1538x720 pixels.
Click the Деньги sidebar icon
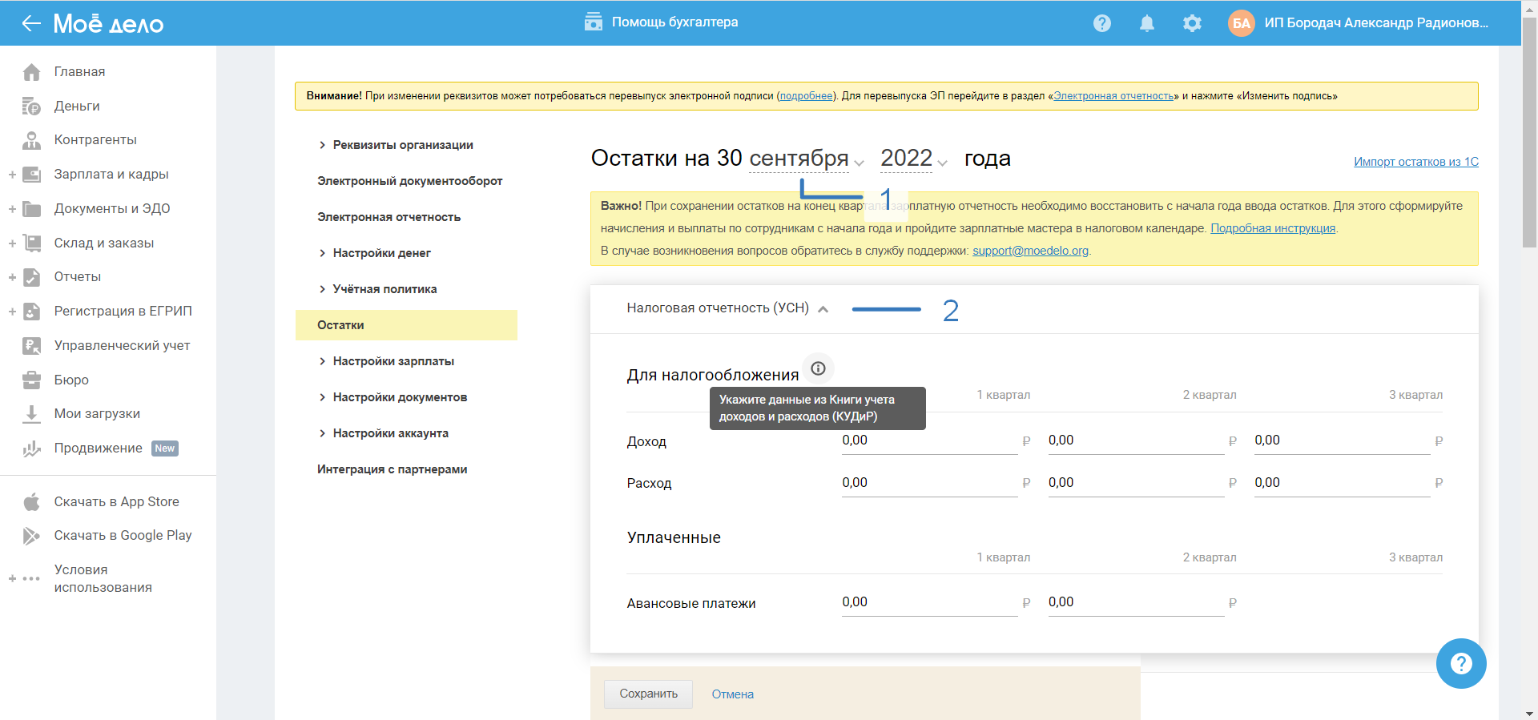(x=31, y=107)
